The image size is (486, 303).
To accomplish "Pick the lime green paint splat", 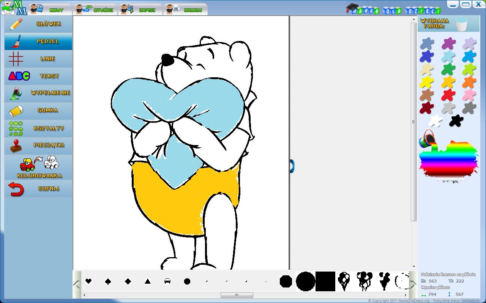I will [470, 69].
